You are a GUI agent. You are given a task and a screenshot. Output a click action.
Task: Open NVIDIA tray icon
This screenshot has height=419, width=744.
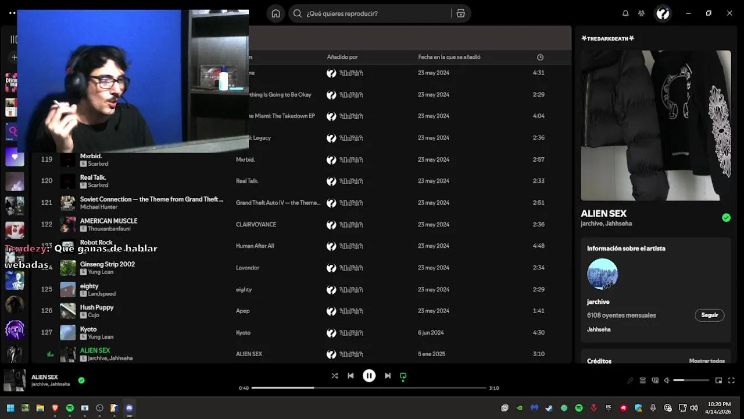point(520,408)
